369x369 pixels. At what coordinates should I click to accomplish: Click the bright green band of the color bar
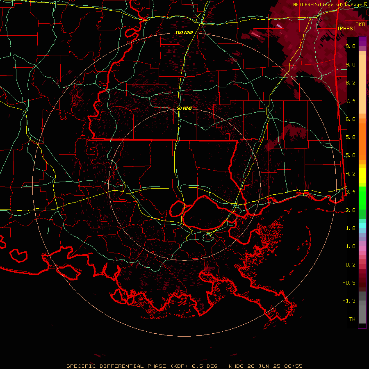362,197
